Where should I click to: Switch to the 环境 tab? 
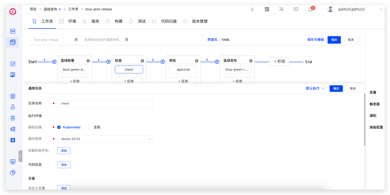click(72, 21)
